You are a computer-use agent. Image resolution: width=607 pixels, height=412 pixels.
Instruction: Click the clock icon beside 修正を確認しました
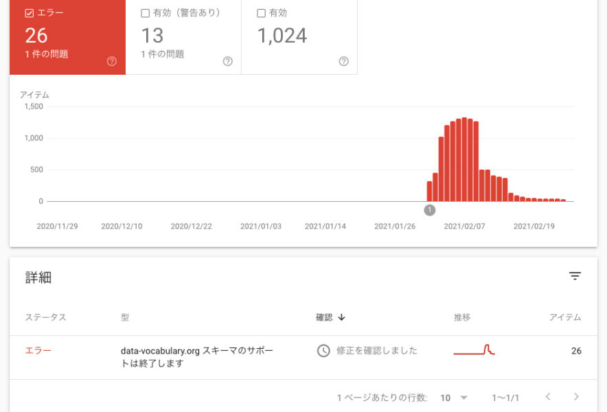[323, 351]
